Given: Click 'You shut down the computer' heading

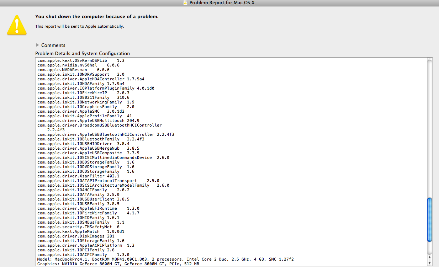Looking at the screenshot, I should [x=97, y=17].
